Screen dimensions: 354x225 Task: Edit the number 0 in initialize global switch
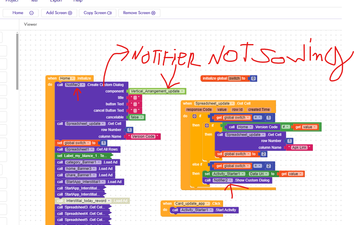[253, 78]
